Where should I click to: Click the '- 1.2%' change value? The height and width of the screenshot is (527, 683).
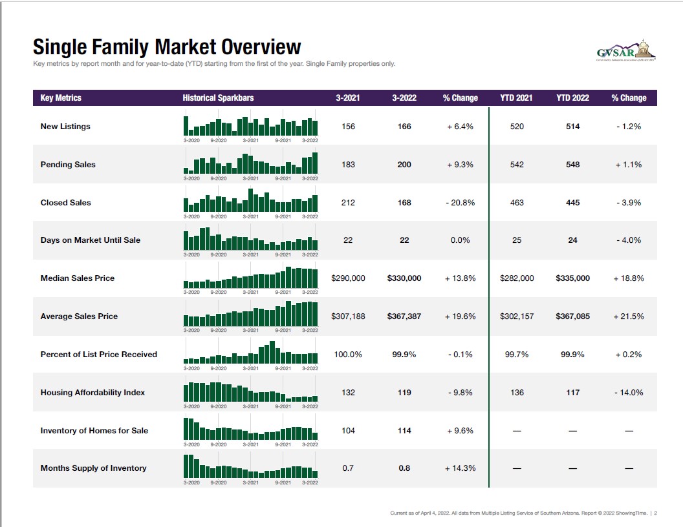[629, 127]
